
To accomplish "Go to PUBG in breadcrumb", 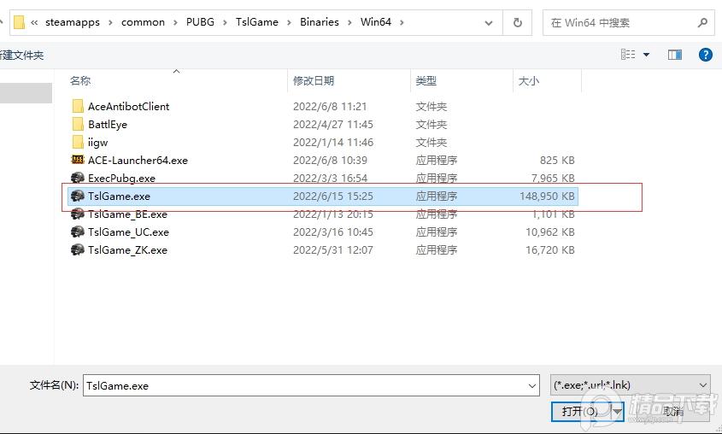I will tap(200, 22).
